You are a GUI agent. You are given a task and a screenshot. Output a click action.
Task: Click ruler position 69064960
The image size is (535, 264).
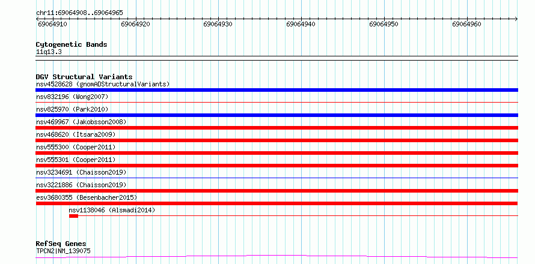[466, 24]
